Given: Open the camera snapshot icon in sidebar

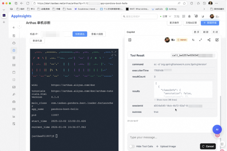Looking at the screenshot, I should [14, 102].
